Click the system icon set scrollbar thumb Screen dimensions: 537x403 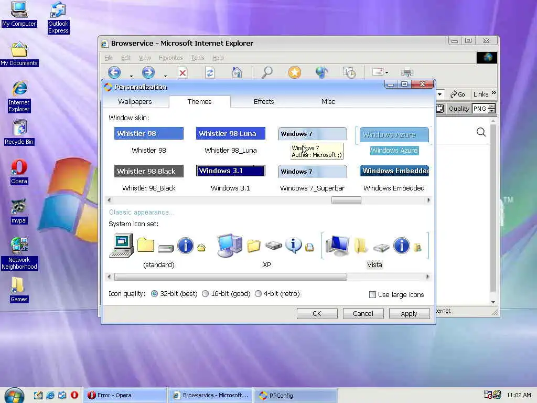pyautogui.click(x=231, y=277)
